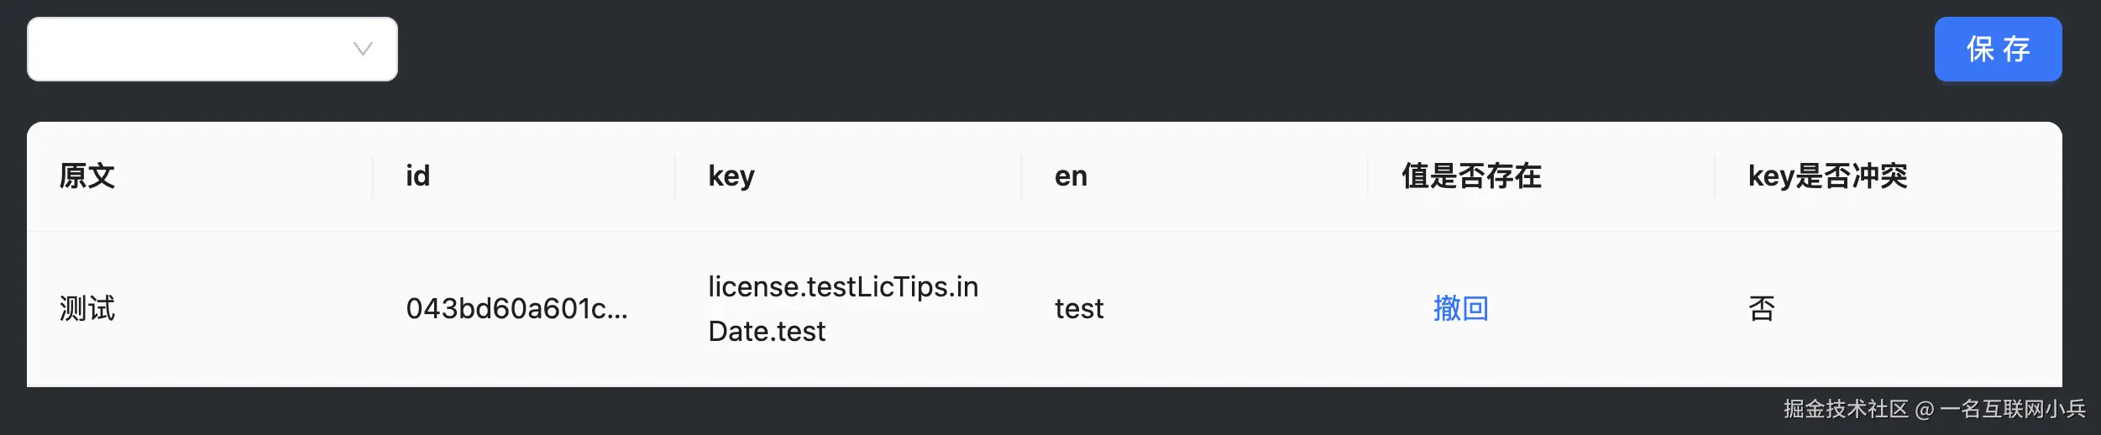Screen dimensions: 2101x435
Task: Click the key是否冲突 column header
Action: 1827,176
